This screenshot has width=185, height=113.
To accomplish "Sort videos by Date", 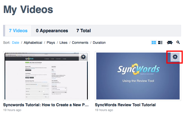I will click(x=16, y=43).
